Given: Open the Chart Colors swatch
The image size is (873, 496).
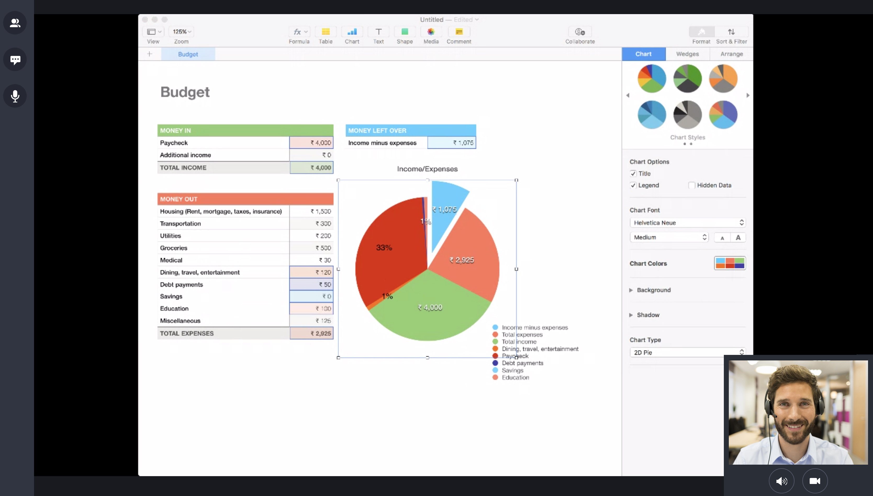Looking at the screenshot, I should pos(730,263).
